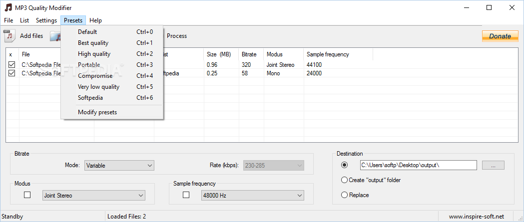Click the destination path input field
Screen dimensions: 524x222
click(419, 165)
